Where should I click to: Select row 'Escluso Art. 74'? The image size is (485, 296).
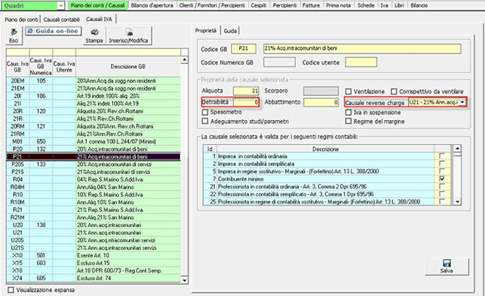pos(93,278)
